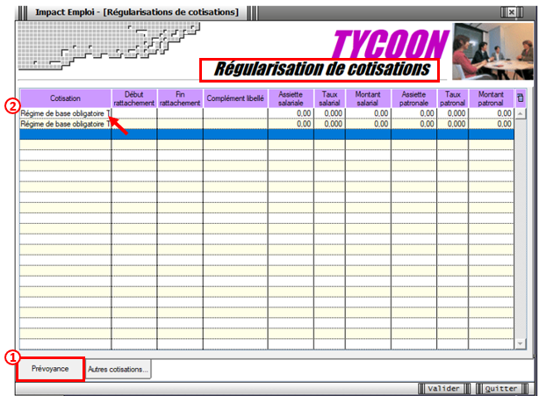Image resolution: width=539 pixels, height=396 pixels.
Task: Select the Taux patronal column header
Action: point(452,98)
